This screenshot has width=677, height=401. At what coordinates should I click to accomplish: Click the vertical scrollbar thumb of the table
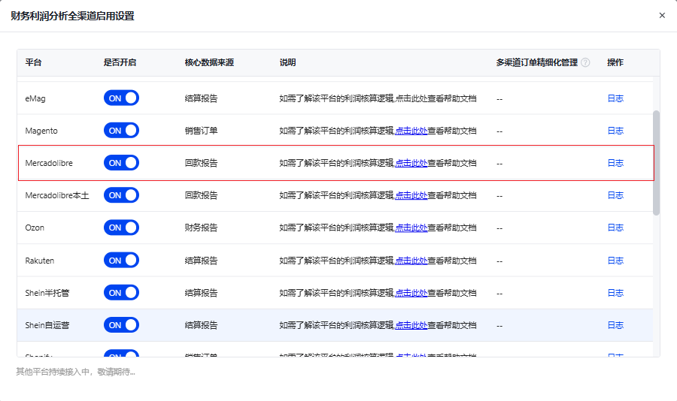click(x=656, y=162)
